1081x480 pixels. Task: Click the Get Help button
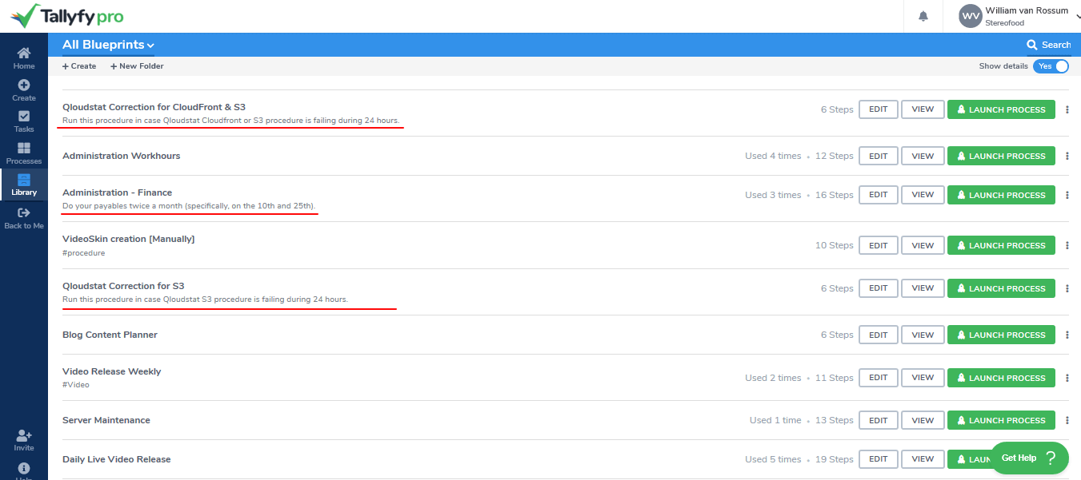[1030, 458]
